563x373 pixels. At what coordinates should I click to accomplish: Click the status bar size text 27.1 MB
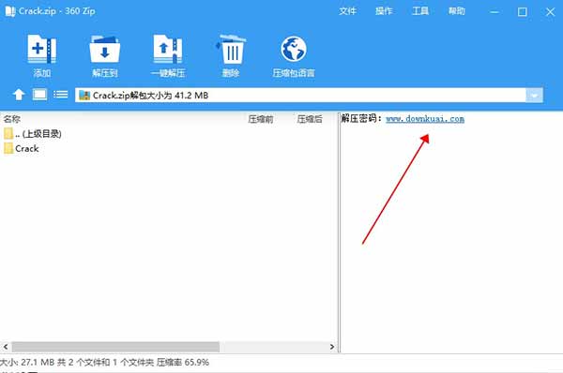38,363
